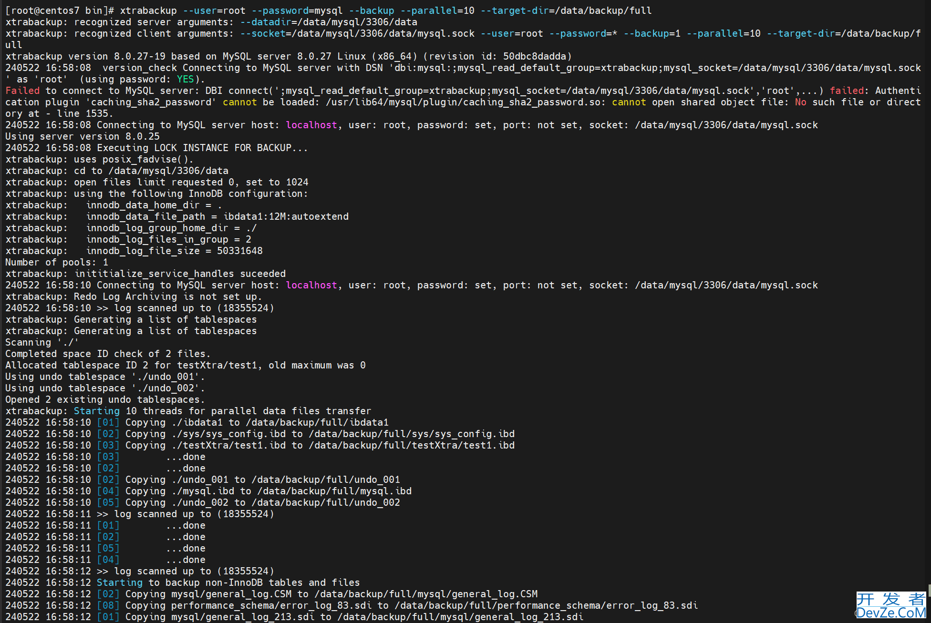This screenshot has height=623, width=931.
Task: Click the first 'Generating a list of tablespaces' line
Action: 131,319
